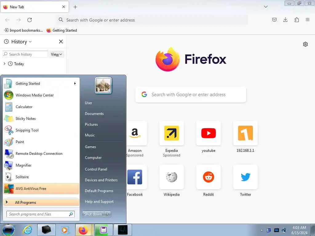Open Music from the Start menu

90,135
